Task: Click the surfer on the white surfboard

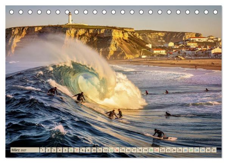Action: (159, 134)
